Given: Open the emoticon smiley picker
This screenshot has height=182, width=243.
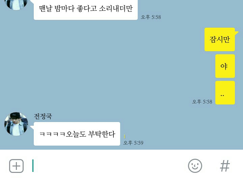Looking at the screenshot, I should 195,166.
